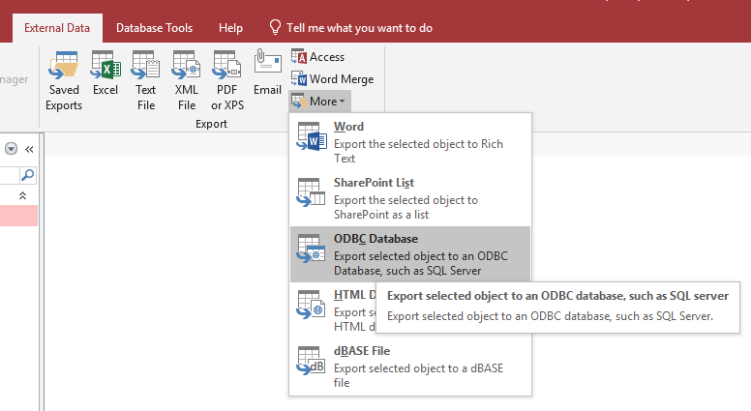Export to an XML File
The width and height of the screenshot is (751, 411).
pos(187,80)
